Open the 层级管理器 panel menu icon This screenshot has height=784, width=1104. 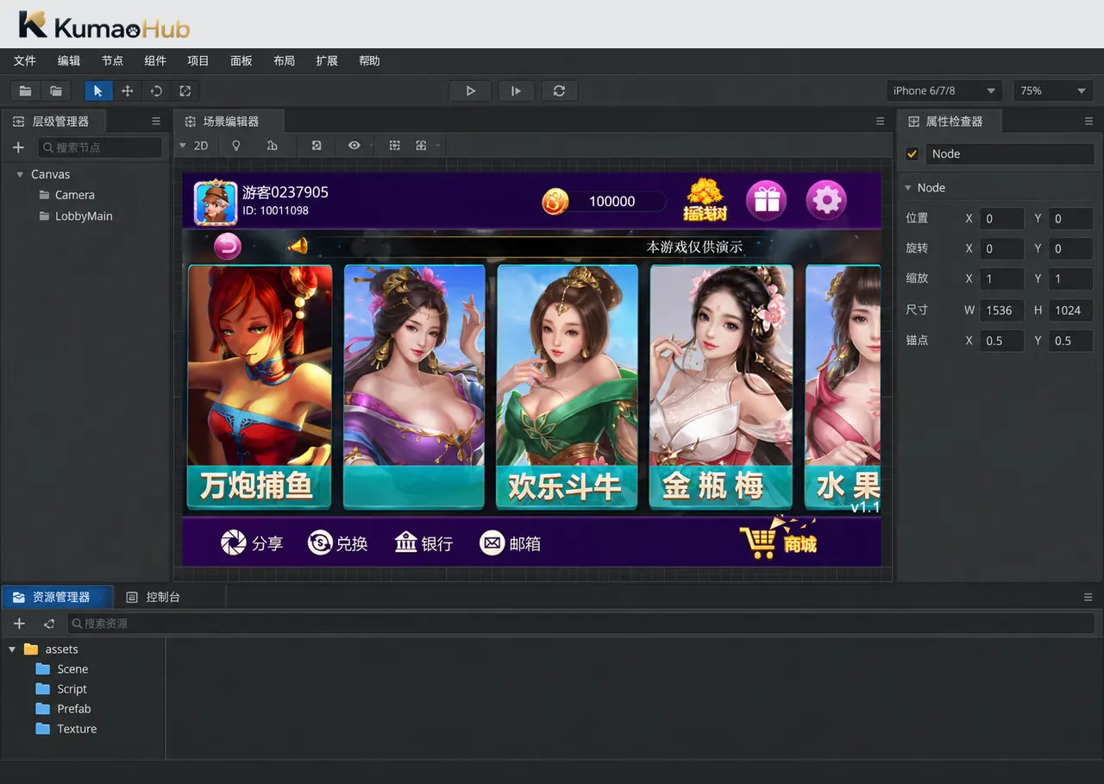click(156, 122)
